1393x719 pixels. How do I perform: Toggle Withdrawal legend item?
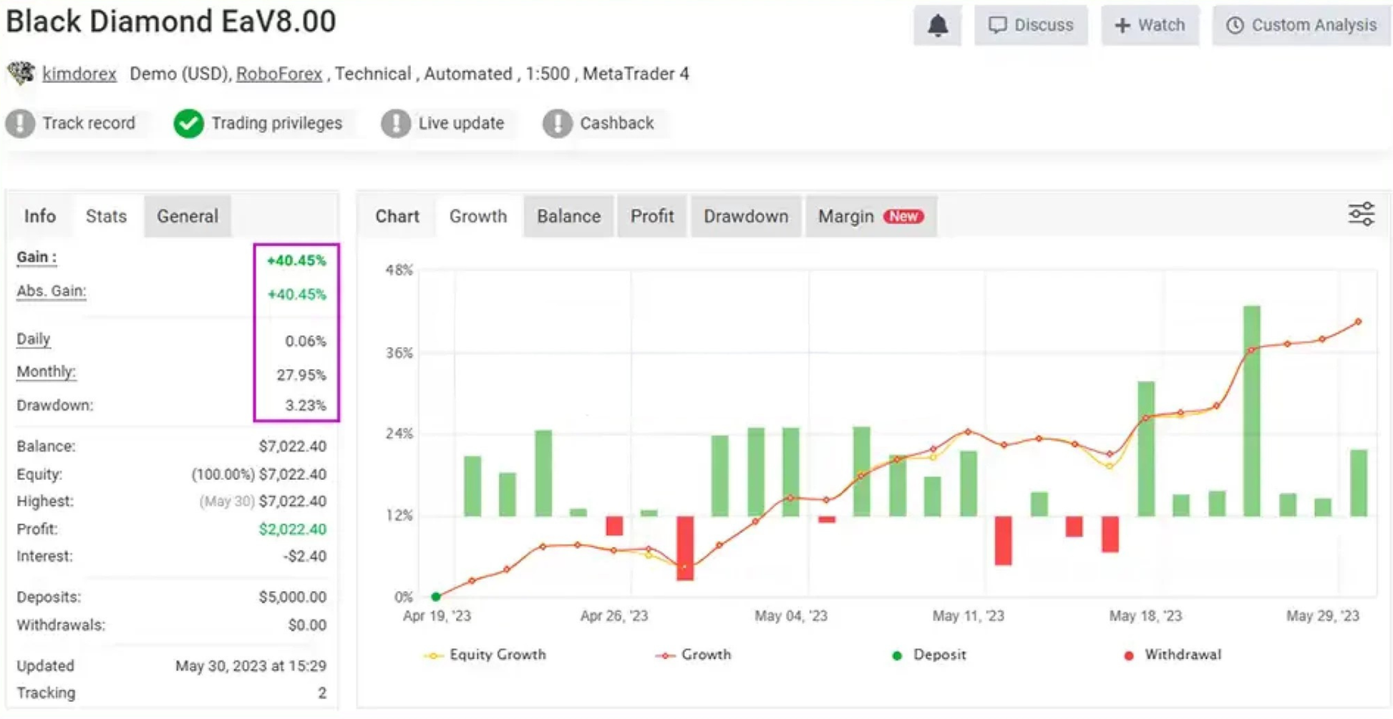(x=1173, y=655)
